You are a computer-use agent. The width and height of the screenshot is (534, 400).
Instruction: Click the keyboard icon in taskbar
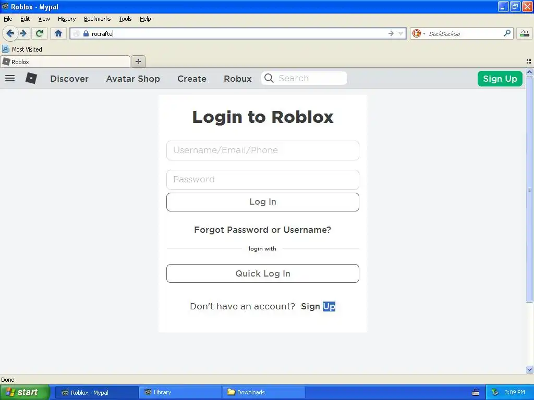point(476,393)
